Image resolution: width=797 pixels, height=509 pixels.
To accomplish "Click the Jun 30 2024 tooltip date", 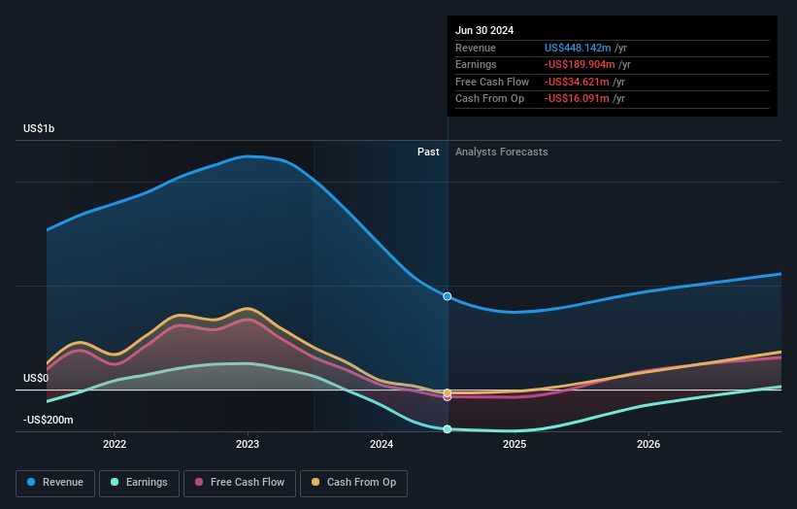I will [x=483, y=30].
